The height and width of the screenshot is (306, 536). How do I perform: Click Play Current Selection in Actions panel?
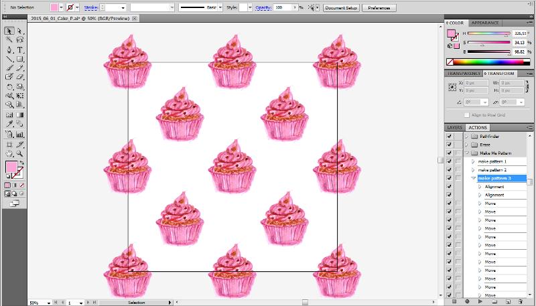pos(480,301)
